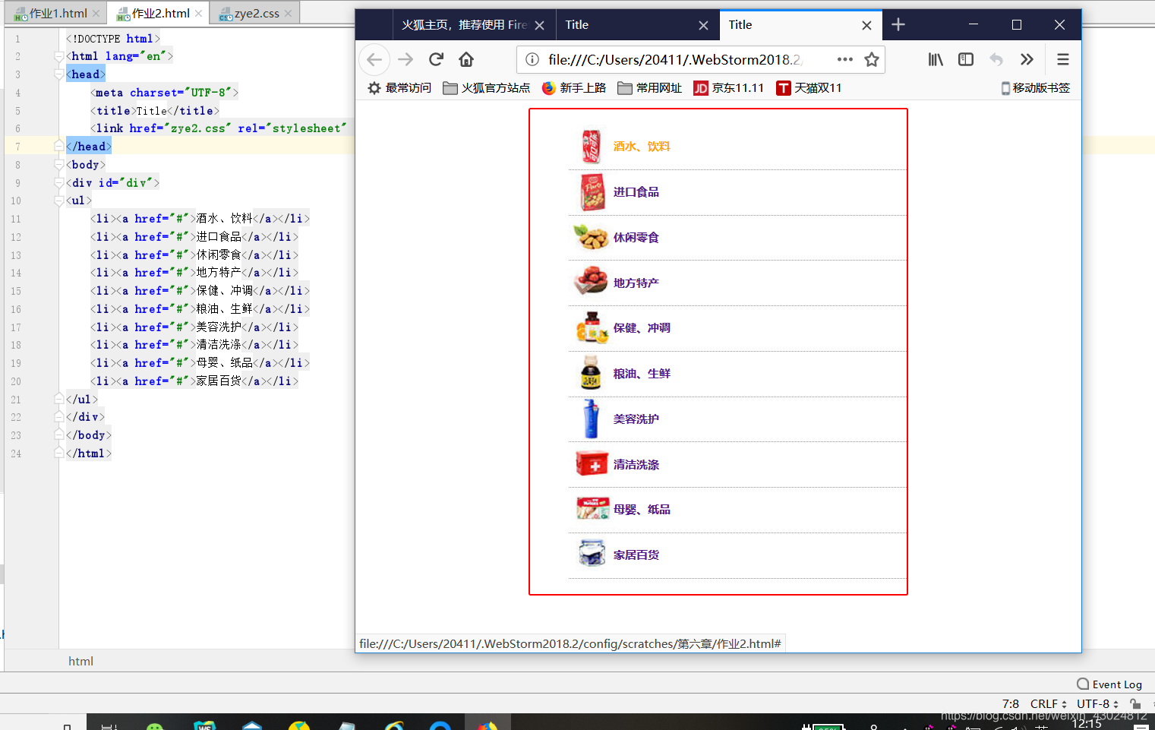Open Firefox hamburger menu
The image size is (1155, 730).
tap(1063, 59)
